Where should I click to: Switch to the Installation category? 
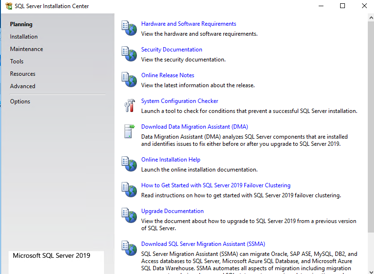pos(24,37)
